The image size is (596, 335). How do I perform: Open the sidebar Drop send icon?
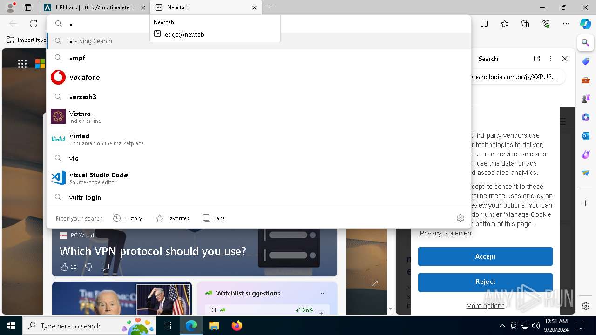coord(586,173)
